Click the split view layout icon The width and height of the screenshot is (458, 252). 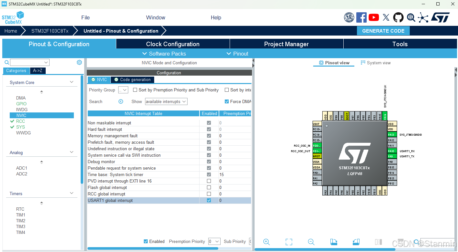[378, 242]
